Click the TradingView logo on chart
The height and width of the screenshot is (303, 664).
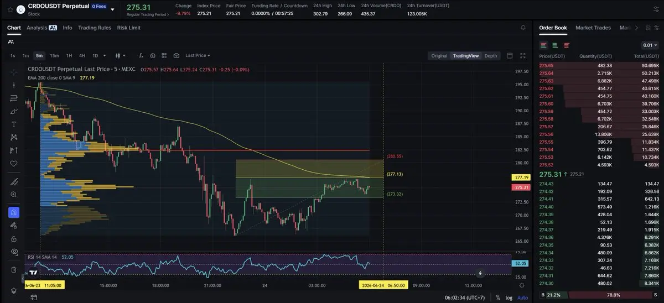pyautogui.click(x=33, y=273)
